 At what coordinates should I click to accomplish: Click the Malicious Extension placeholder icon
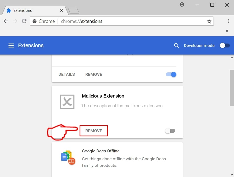(67, 102)
